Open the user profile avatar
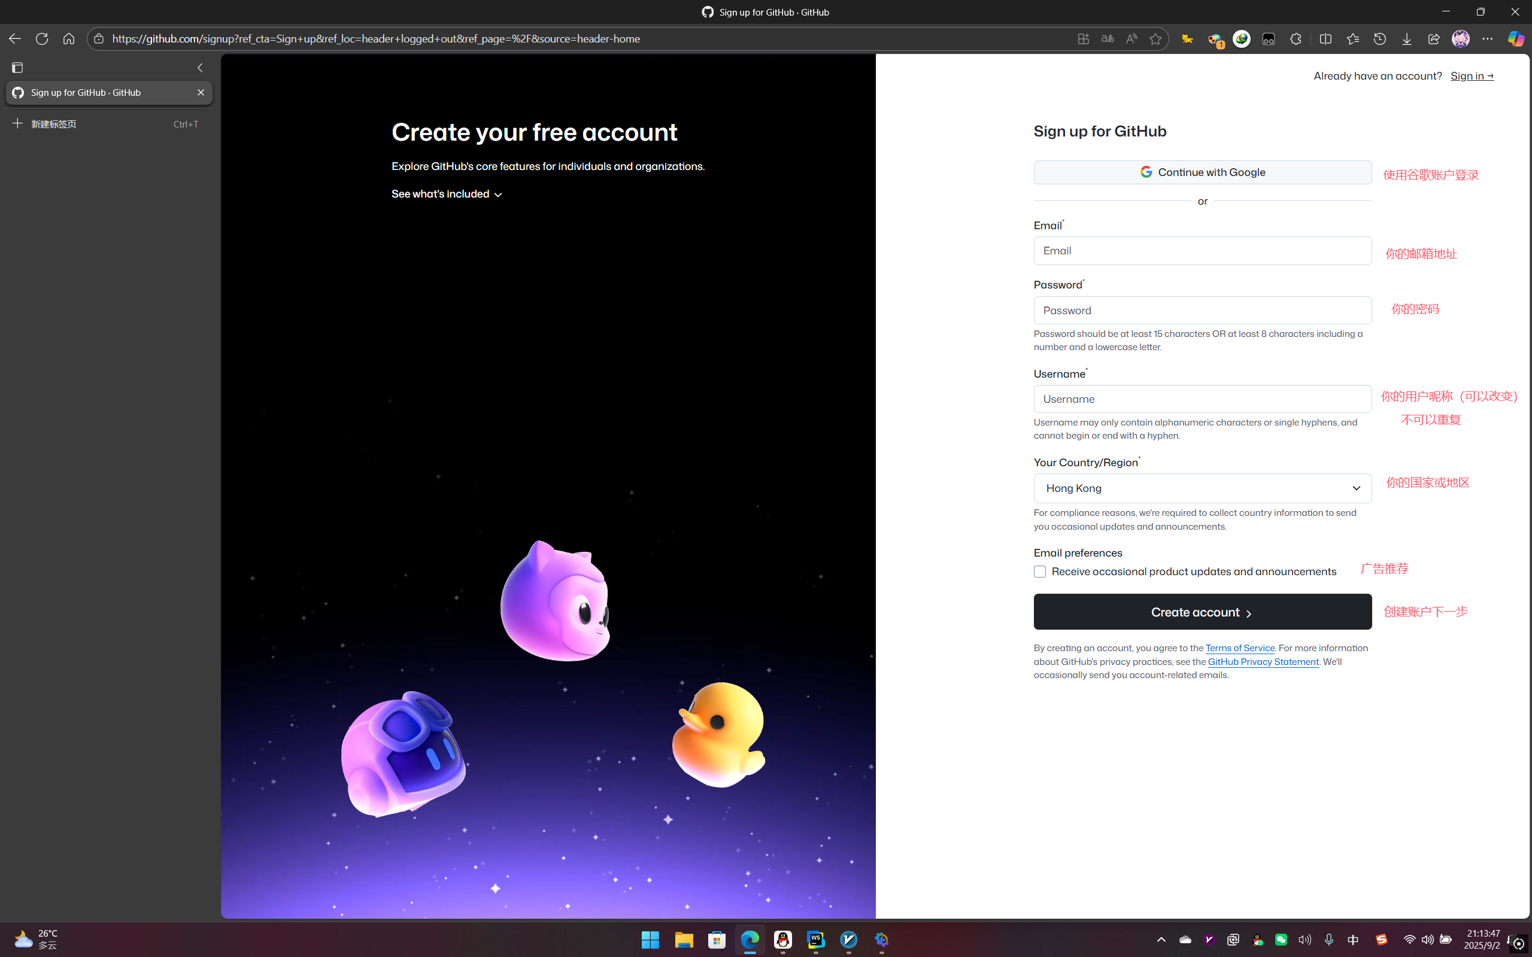 [1461, 39]
